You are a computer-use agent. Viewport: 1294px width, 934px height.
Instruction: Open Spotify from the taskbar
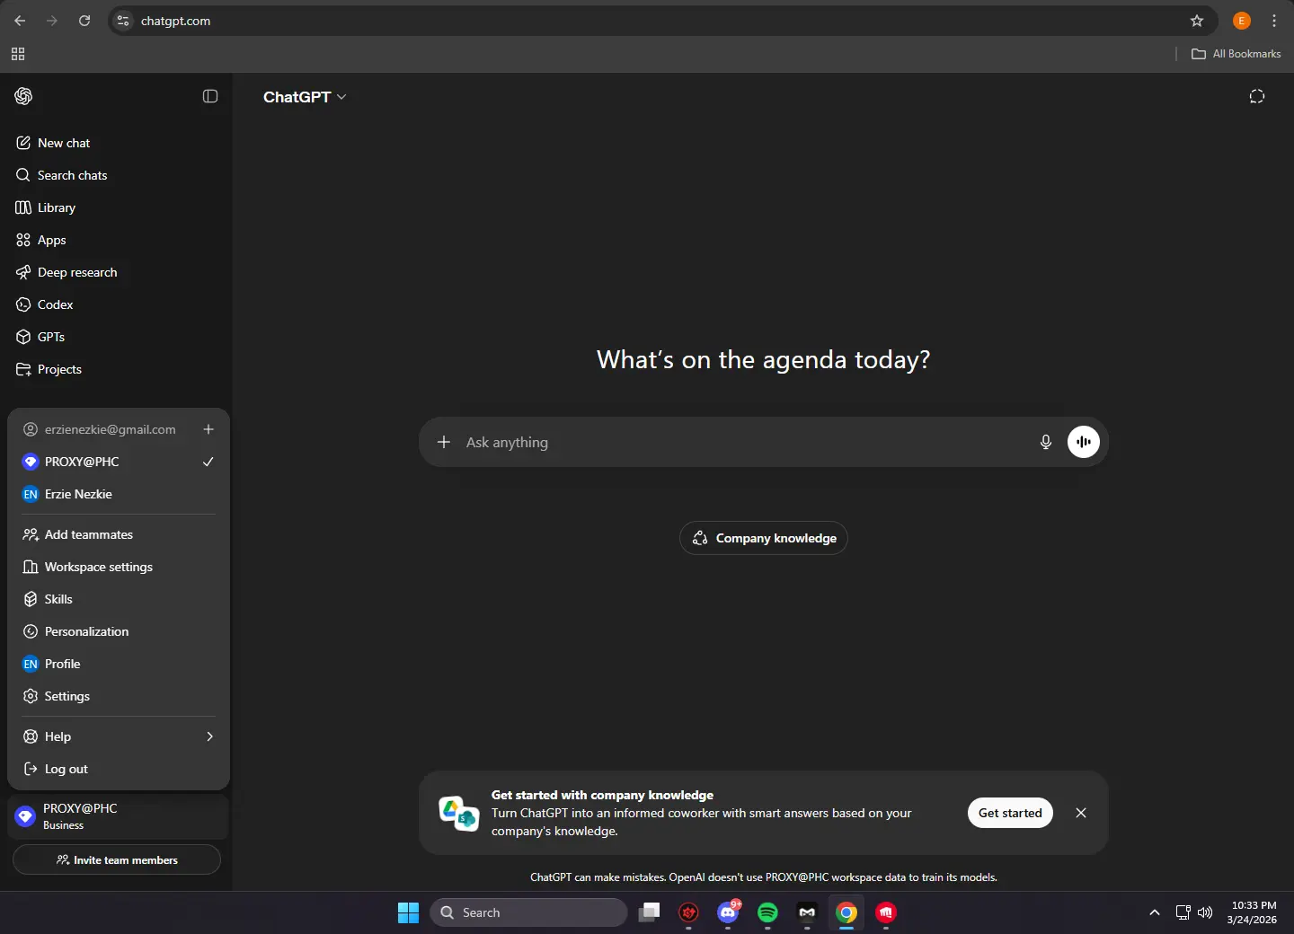[767, 912]
